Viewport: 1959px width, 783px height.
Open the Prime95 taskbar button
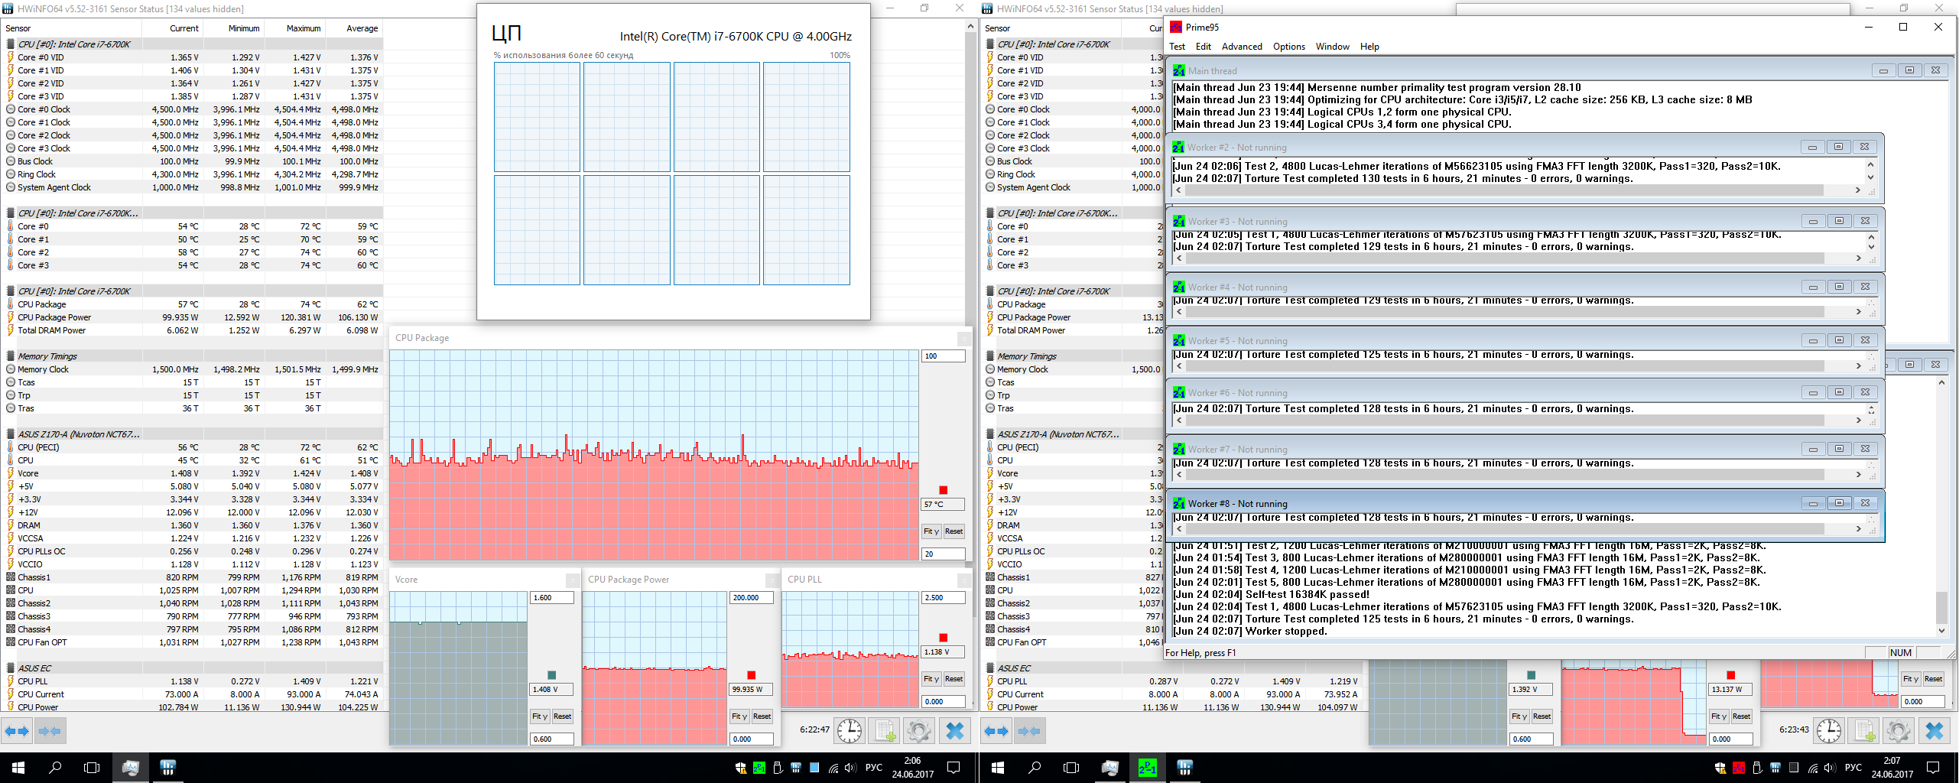click(1148, 768)
